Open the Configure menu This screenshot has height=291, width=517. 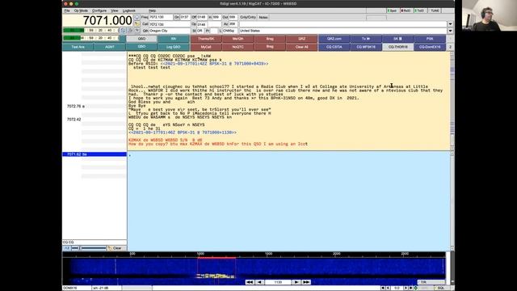99,11
